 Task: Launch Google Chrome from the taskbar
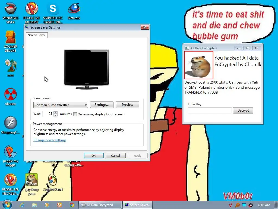click(x=72, y=205)
